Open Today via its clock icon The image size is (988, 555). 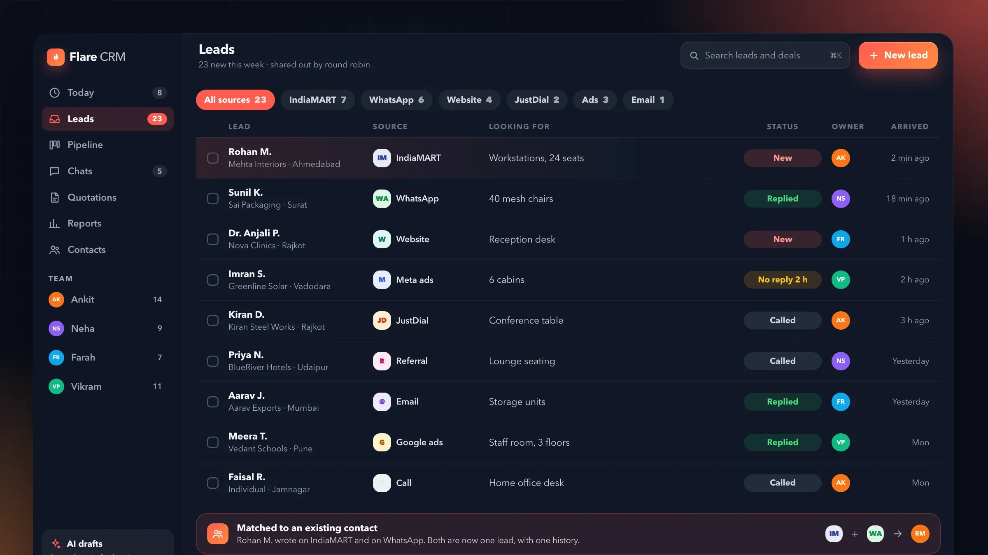click(54, 92)
